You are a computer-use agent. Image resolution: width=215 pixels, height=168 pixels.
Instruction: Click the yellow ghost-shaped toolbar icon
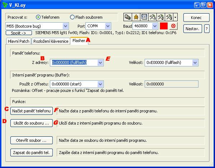[x=136, y=17]
